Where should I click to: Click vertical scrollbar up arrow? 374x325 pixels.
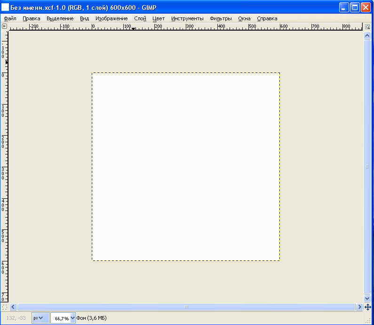[367, 36]
